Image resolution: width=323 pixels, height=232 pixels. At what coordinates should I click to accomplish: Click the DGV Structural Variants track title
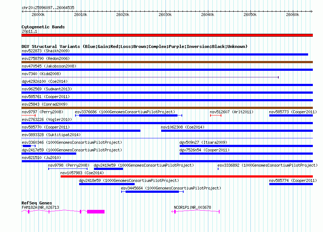point(135,46)
